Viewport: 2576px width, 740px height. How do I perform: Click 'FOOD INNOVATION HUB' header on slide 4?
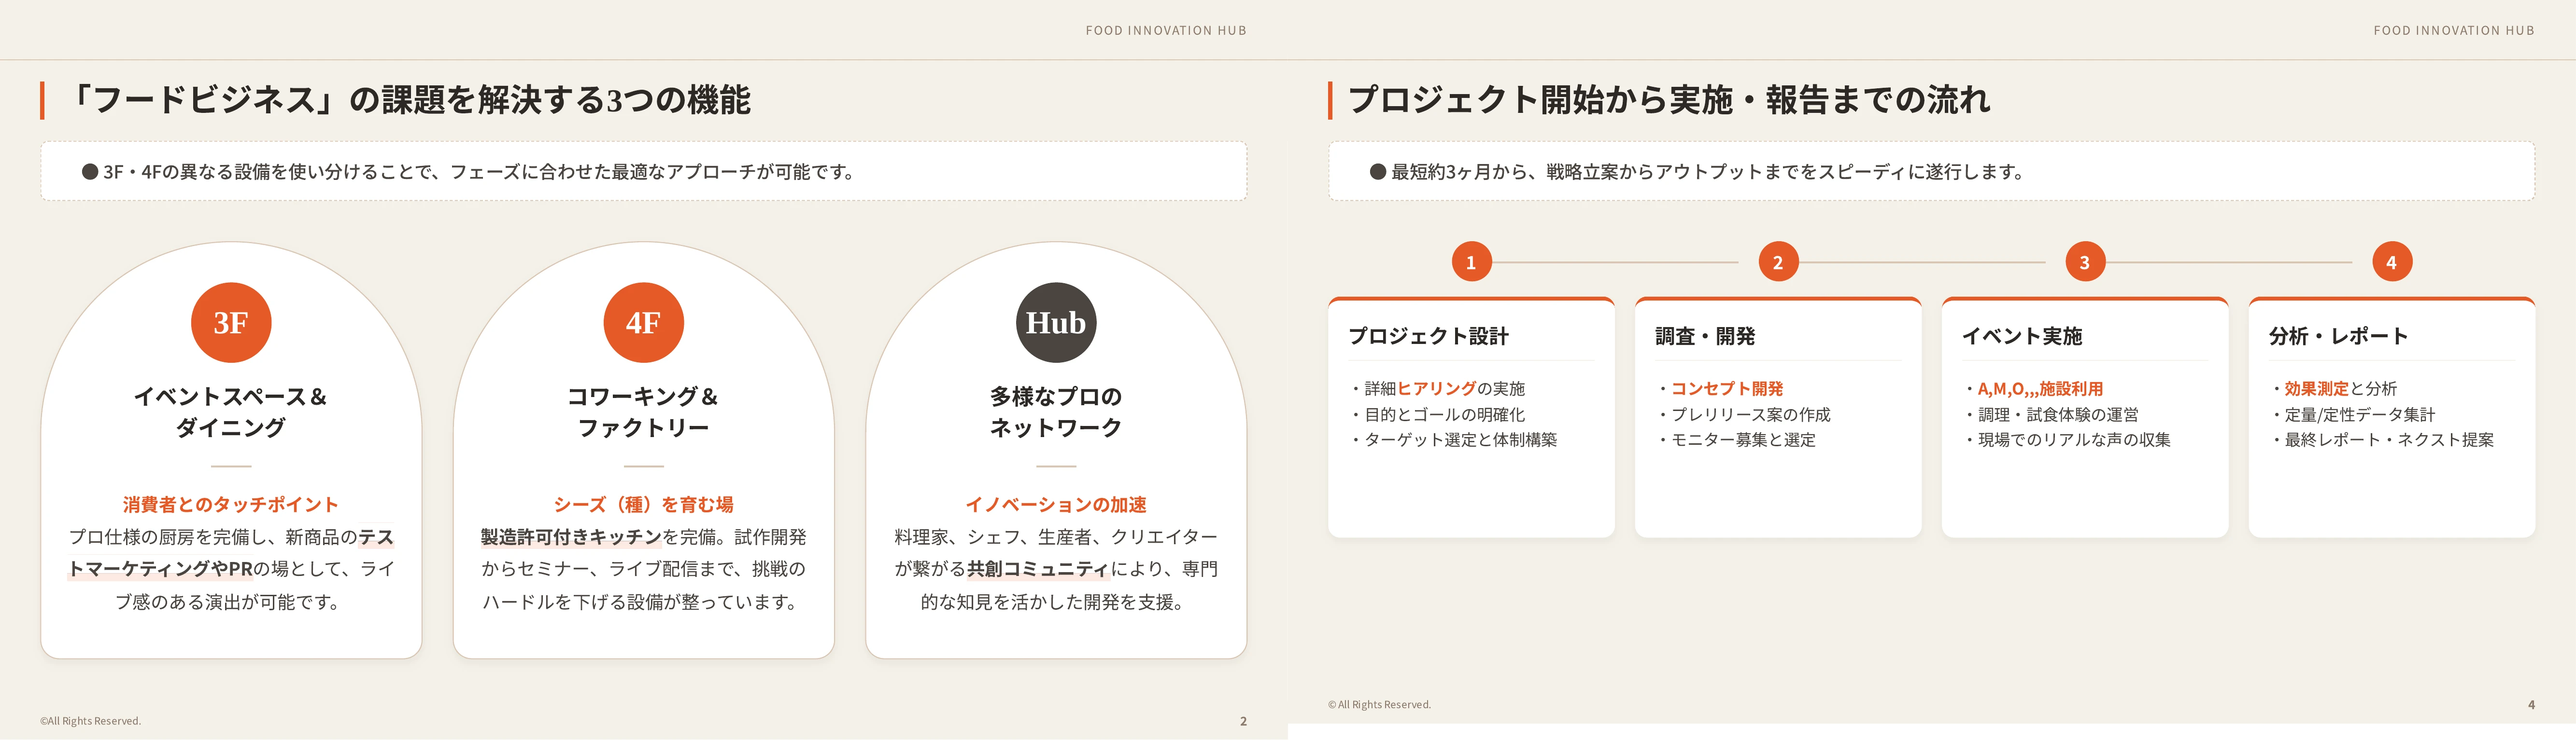(x=2454, y=31)
